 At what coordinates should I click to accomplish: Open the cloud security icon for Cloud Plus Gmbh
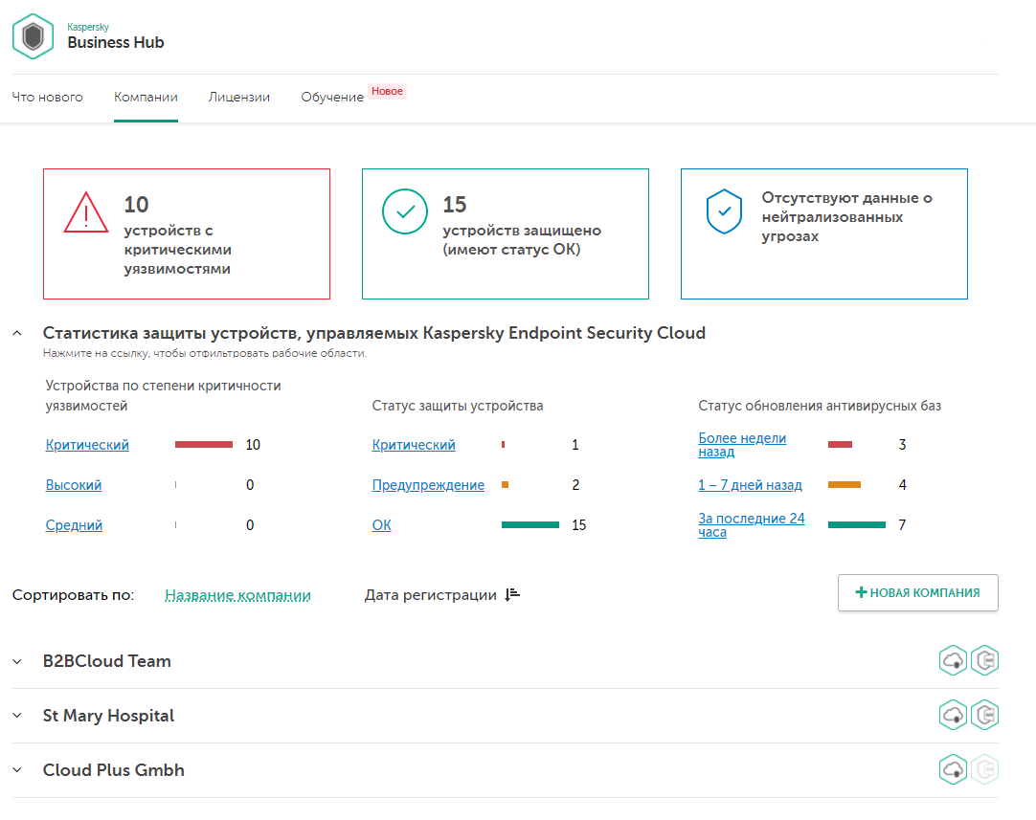(x=953, y=769)
